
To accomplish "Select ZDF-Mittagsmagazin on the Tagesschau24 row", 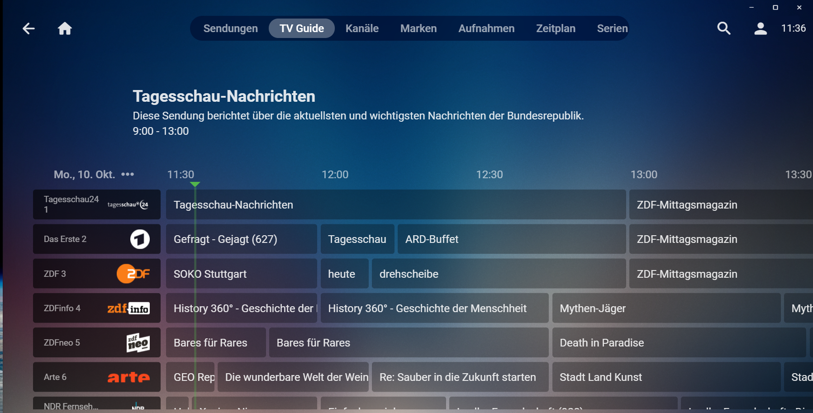I will (721, 204).
